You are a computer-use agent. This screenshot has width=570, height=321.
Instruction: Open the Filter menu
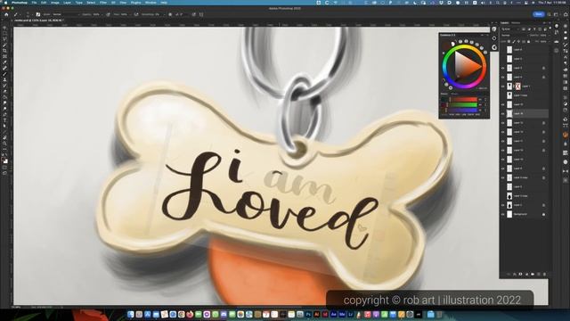click(x=103, y=3)
